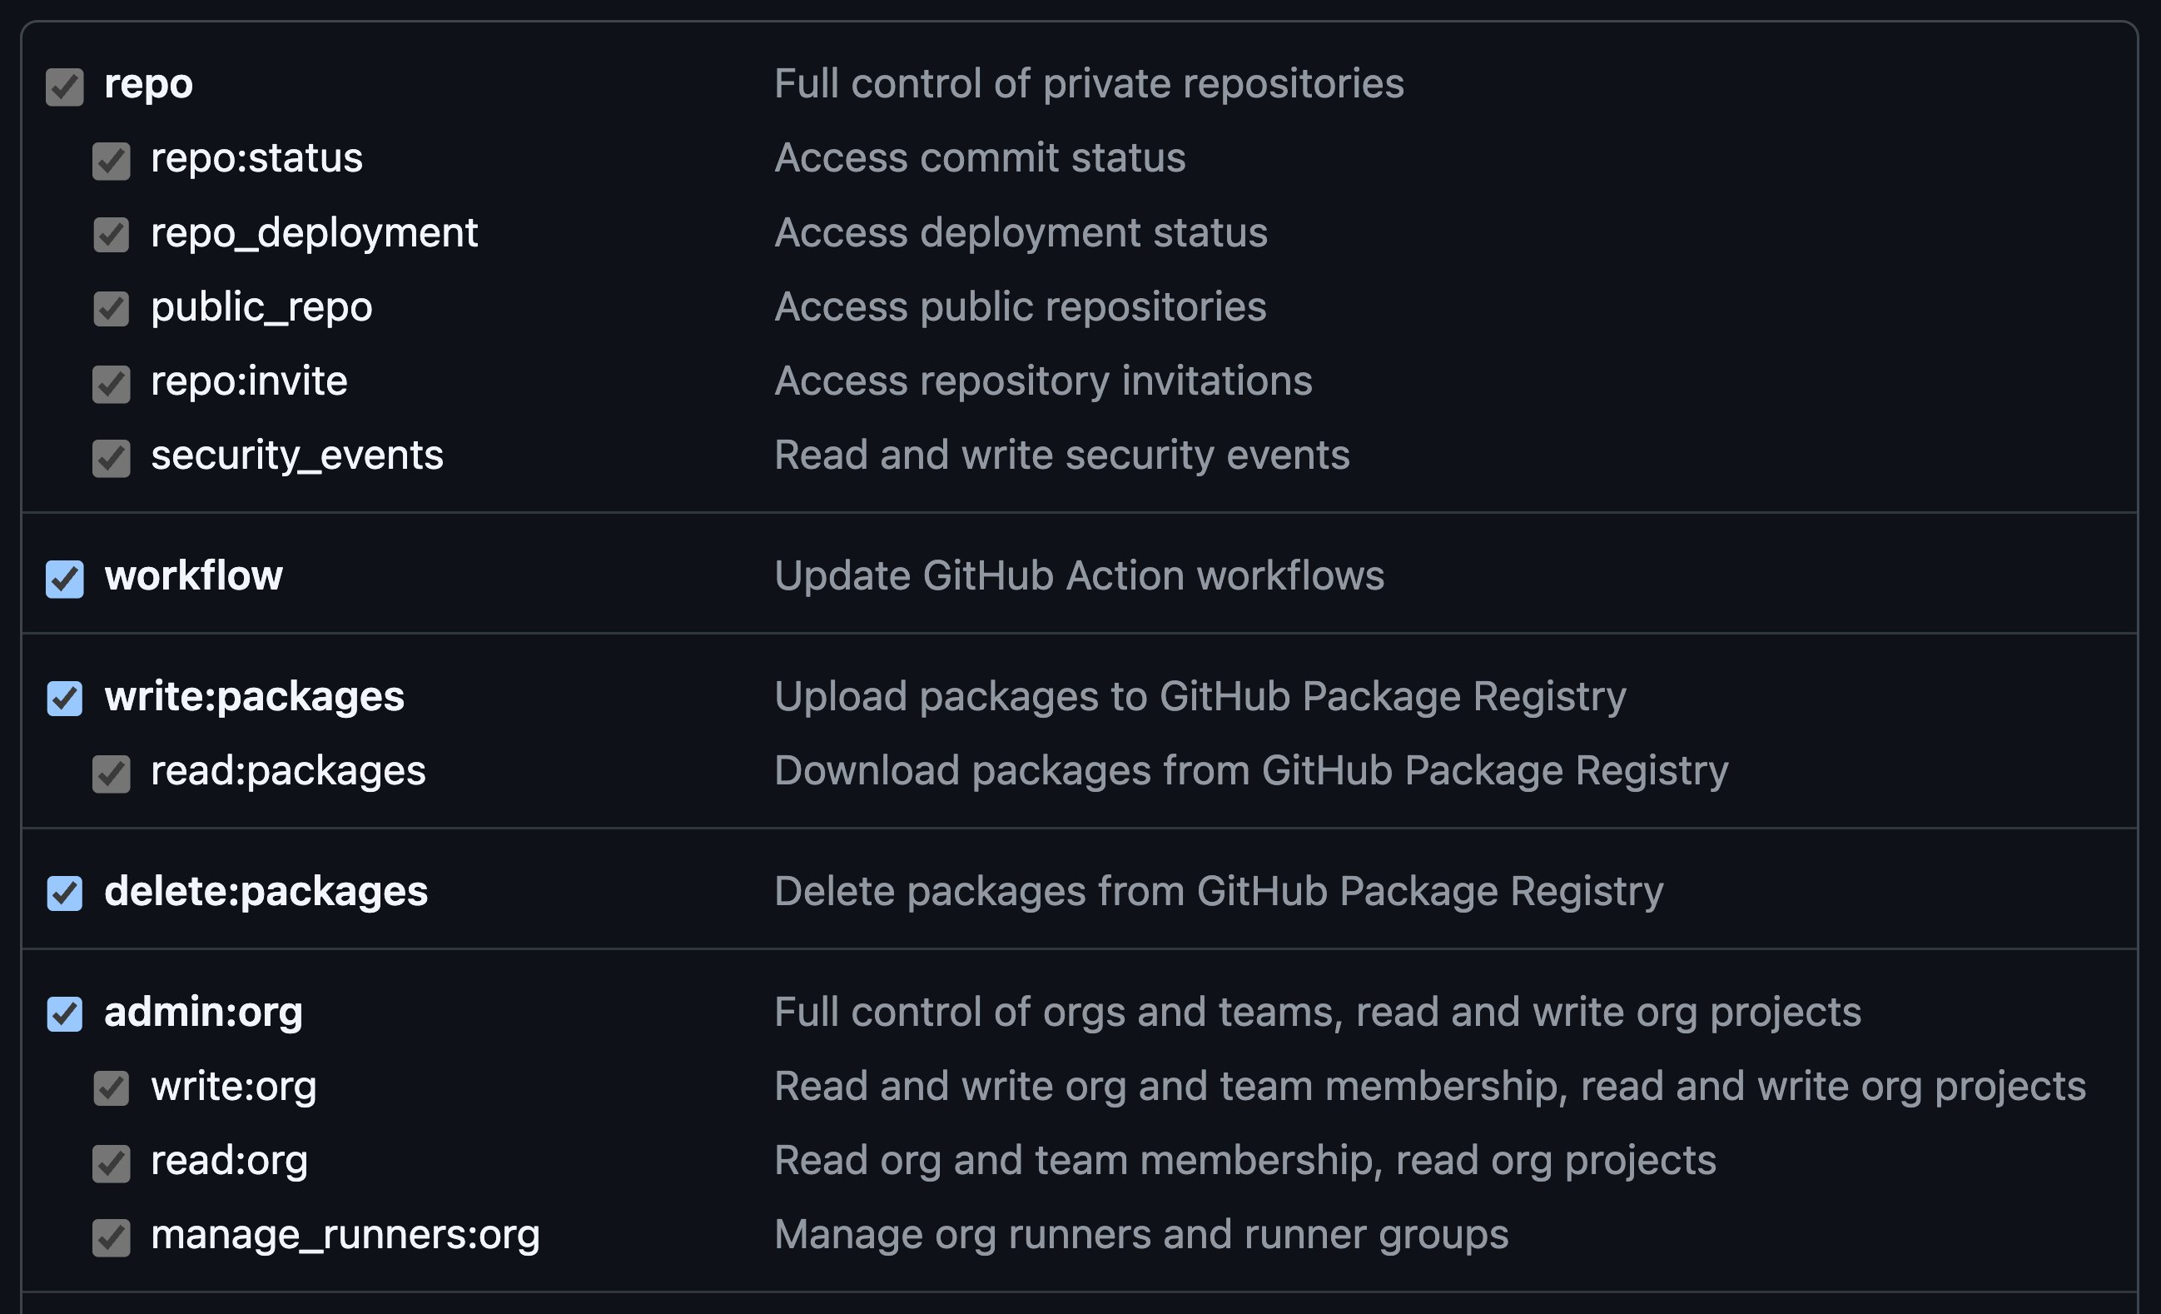Click the 'repo:status' label

(x=257, y=159)
